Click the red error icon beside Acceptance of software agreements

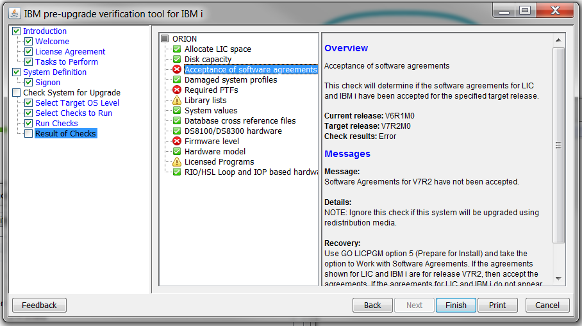pos(177,69)
